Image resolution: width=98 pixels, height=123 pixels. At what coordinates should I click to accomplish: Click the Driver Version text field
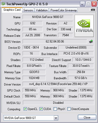[58, 84]
